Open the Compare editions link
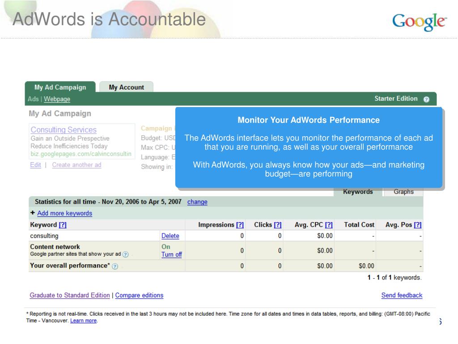The image size is (458, 344). pos(140,295)
